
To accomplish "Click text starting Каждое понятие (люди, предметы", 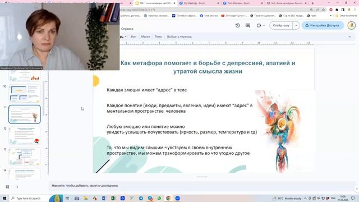I will [x=179, y=108].
